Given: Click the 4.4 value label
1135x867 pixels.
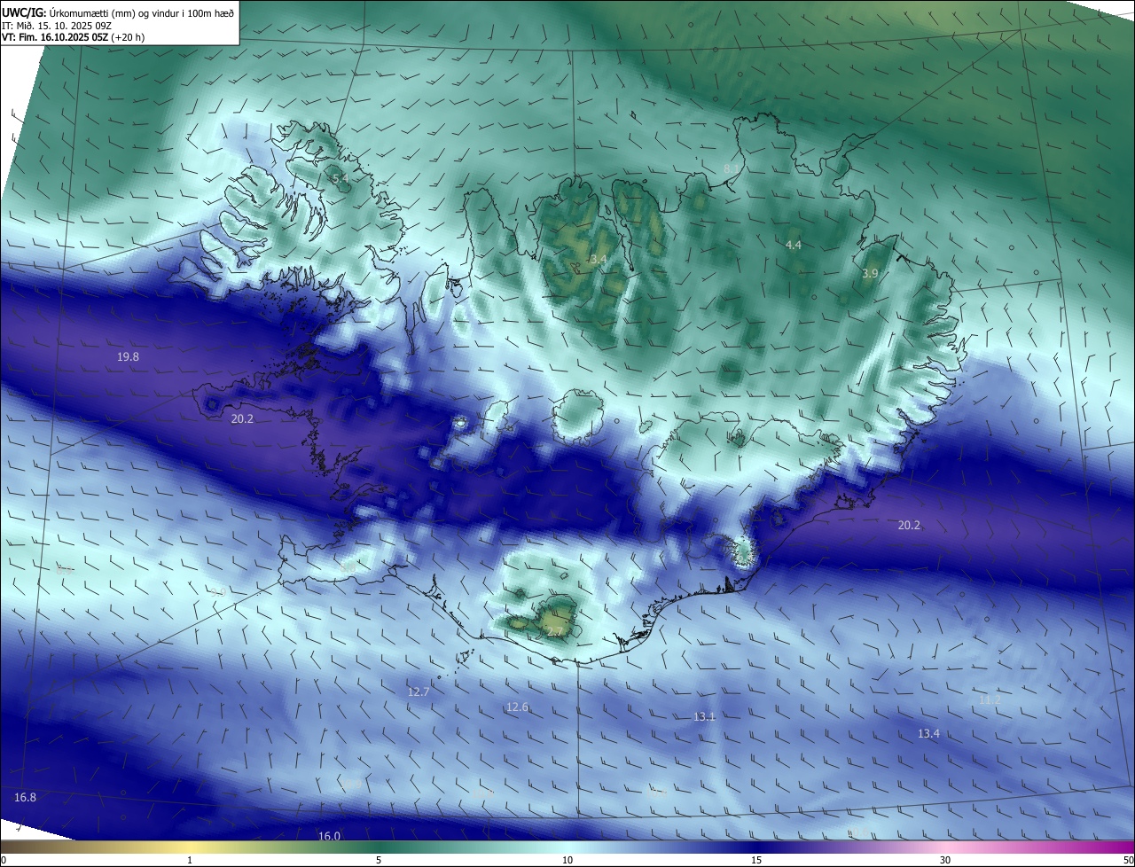Looking at the screenshot, I should click(x=794, y=246).
